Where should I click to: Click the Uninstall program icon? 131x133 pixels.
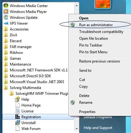[17, 123]
